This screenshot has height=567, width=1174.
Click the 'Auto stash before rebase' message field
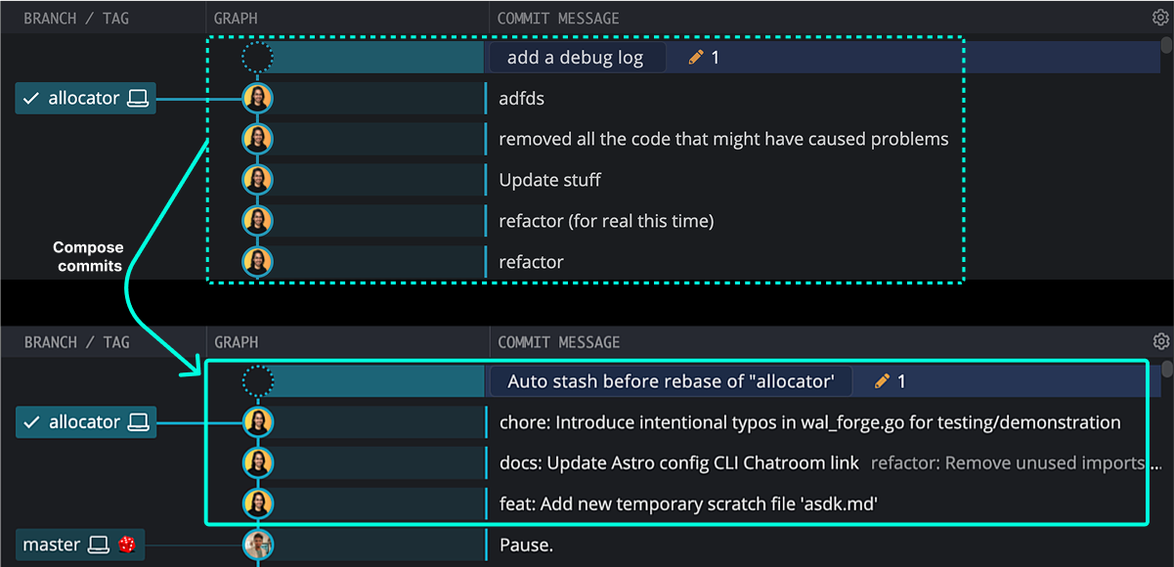tap(671, 381)
